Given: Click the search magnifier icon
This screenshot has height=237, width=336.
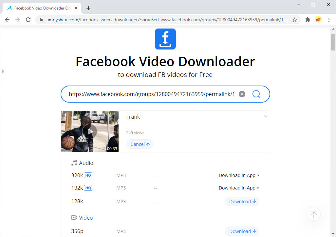Looking at the screenshot, I should point(256,94).
